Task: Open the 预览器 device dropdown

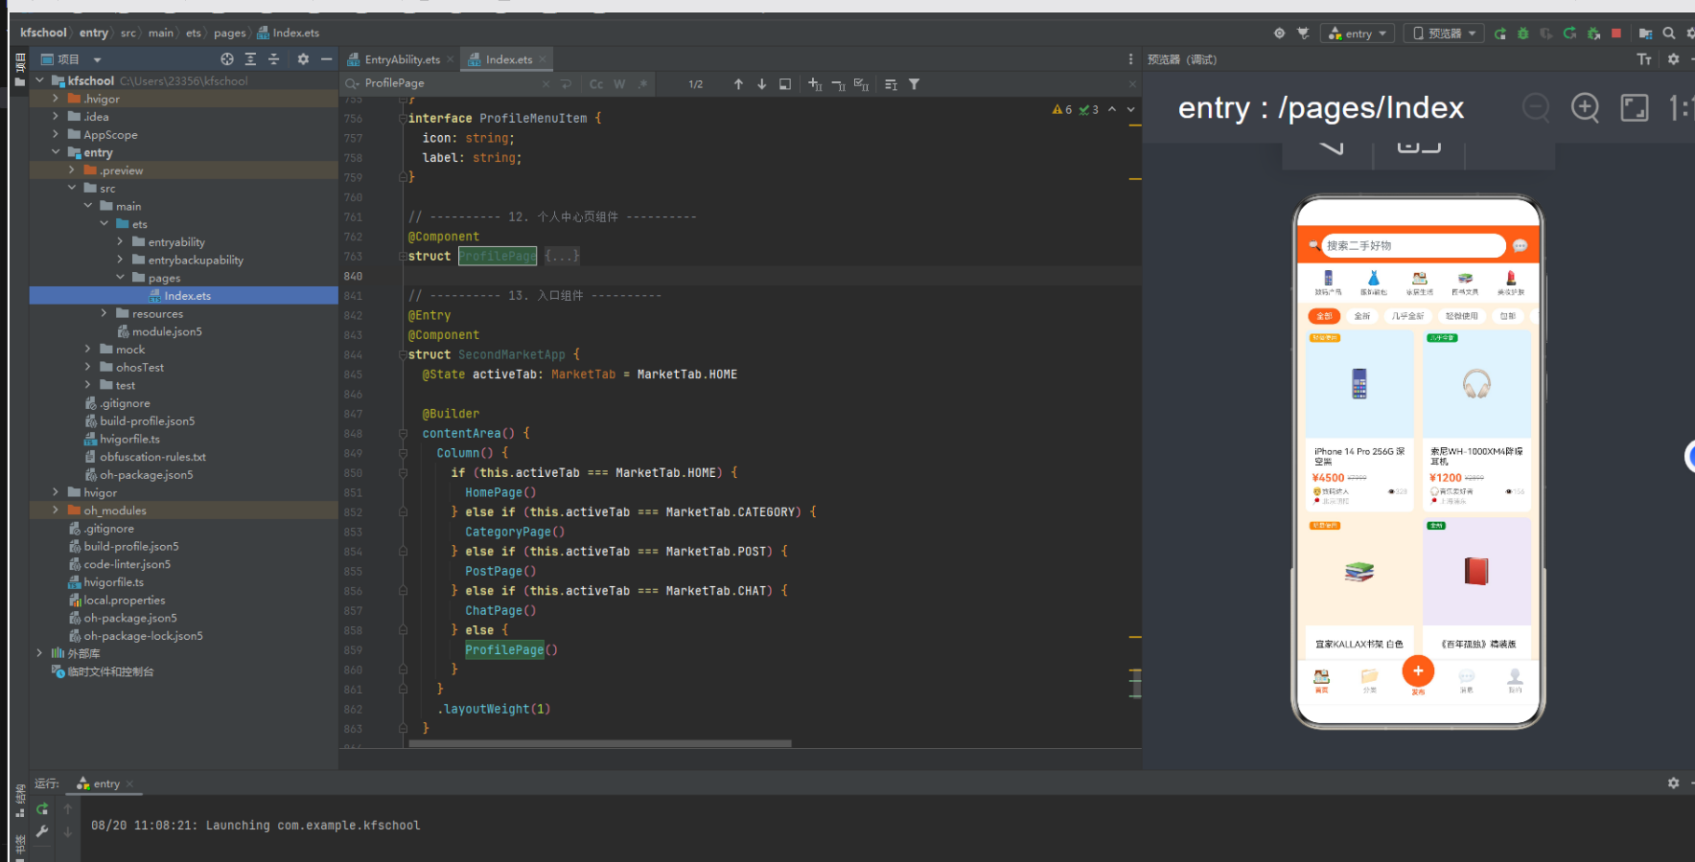Action: 1444,34
